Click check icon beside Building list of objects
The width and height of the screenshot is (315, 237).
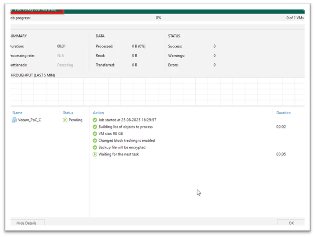(95, 127)
